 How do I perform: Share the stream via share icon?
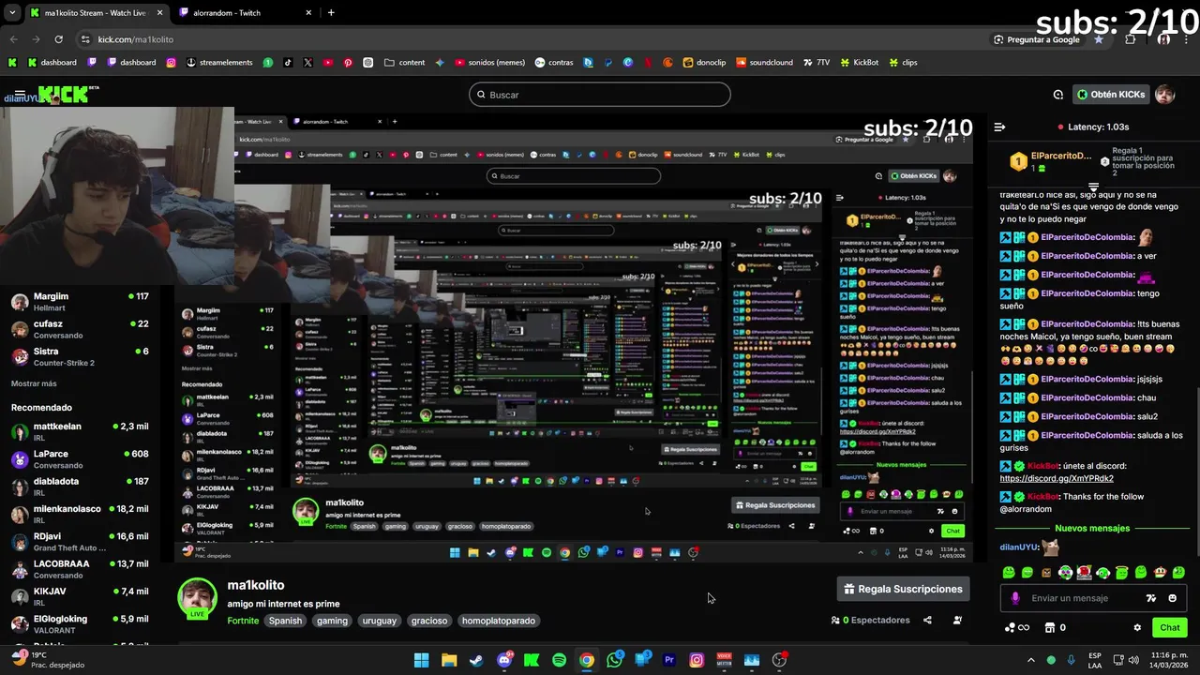[927, 620]
